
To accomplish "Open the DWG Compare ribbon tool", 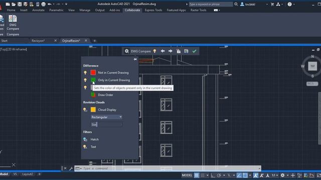I will (x=13, y=22).
